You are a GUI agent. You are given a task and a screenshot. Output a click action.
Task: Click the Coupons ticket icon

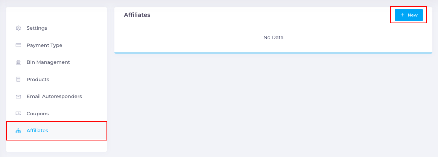point(18,113)
